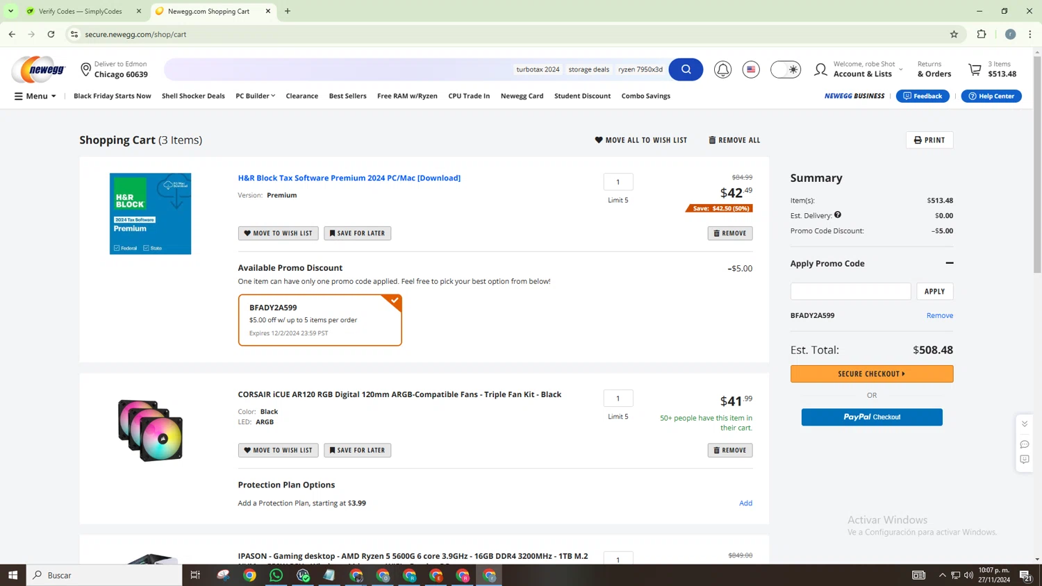Select the Newegg.com Shopping Cart tab
The height and width of the screenshot is (586, 1042).
point(208,11)
